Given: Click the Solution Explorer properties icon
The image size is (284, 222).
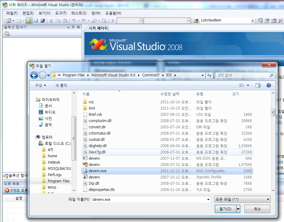Looking at the screenshot, I should point(7,34).
